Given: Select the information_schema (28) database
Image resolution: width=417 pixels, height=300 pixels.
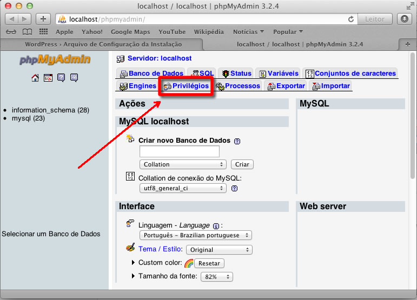Looking at the screenshot, I should [x=50, y=110].
